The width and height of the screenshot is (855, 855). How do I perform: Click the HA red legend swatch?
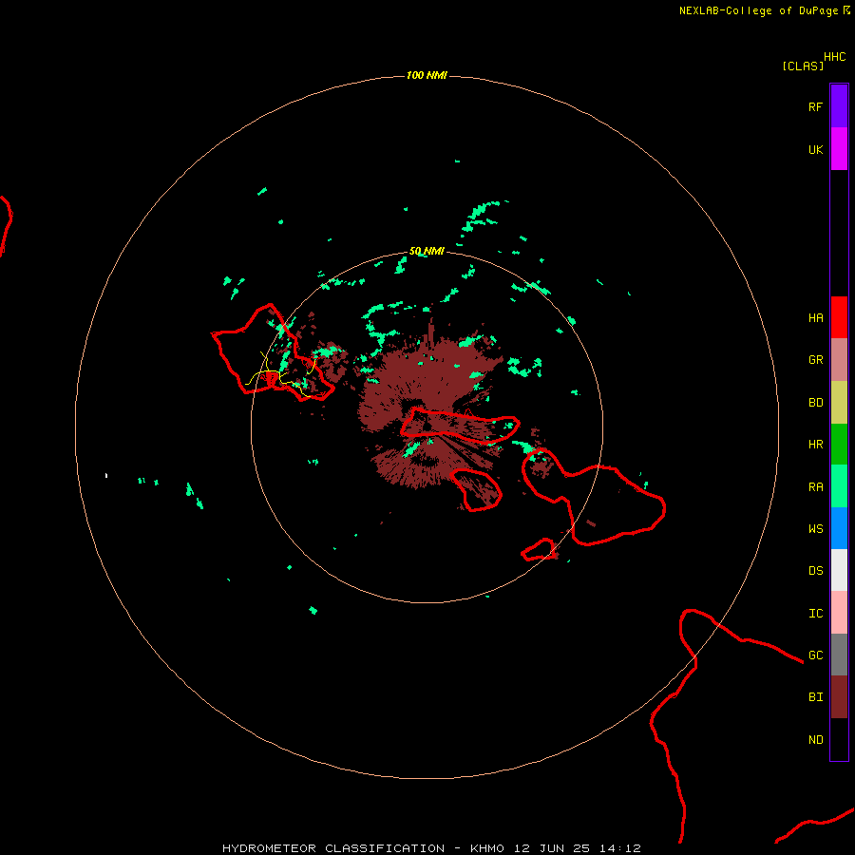point(839,317)
